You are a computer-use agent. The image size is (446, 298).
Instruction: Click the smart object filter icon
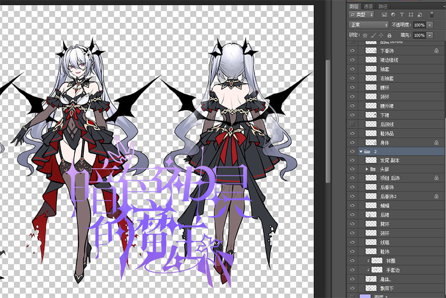419,15
